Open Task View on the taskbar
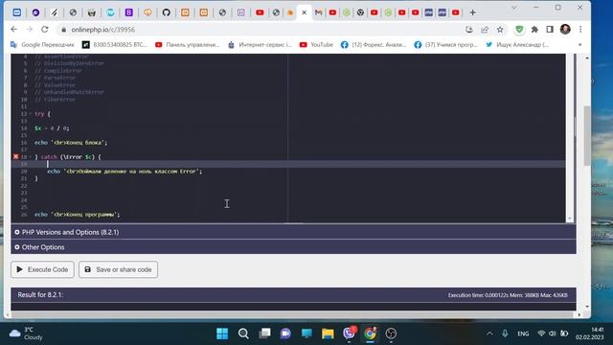The image size is (613, 345). pos(264,333)
